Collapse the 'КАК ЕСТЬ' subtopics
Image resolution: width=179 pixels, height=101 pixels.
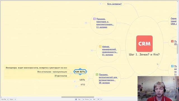(71, 73)
